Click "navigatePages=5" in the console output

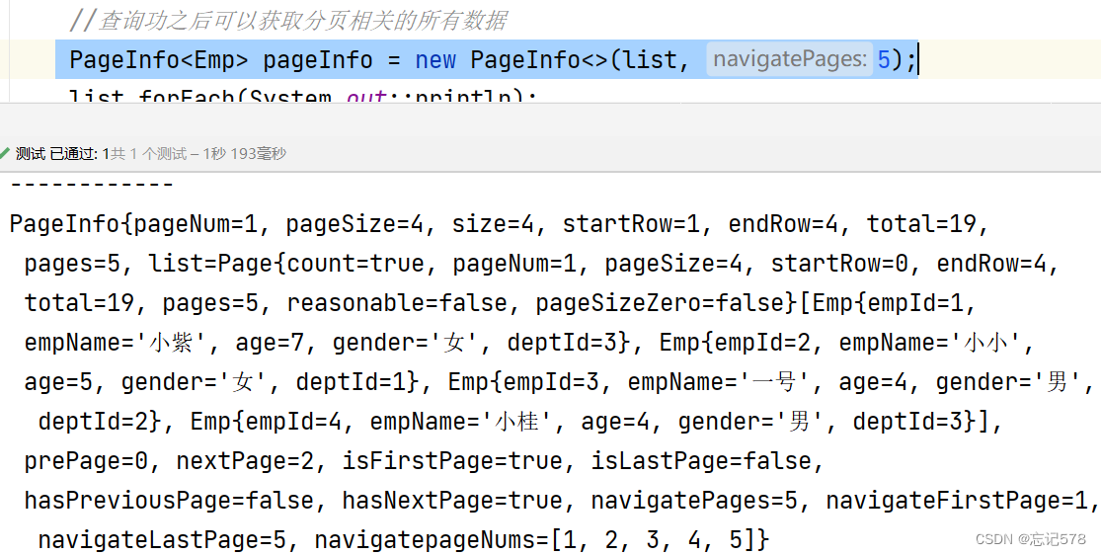pos(694,501)
